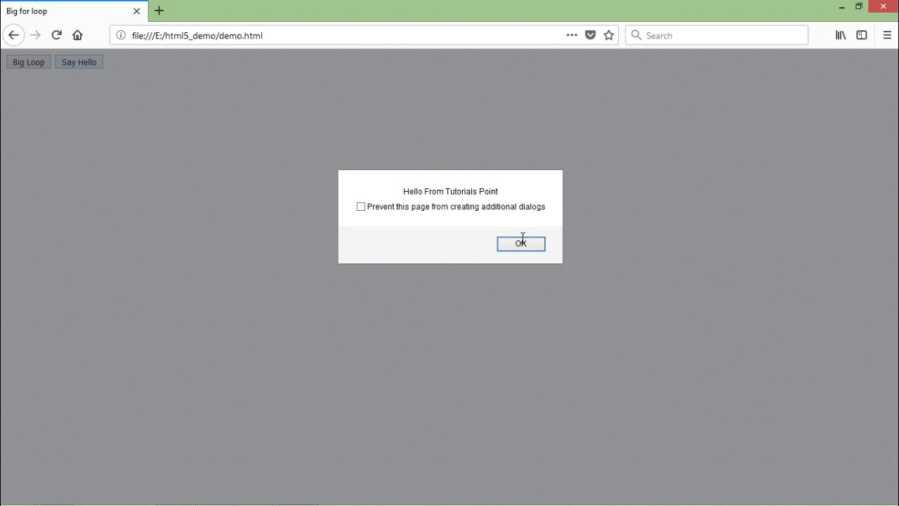This screenshot has width=899, height=506.
Task: Click into the Search box
Action: point(716,35)
